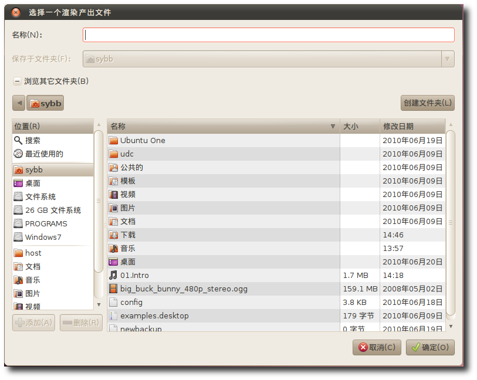Click the 3.8 KB size of config
The height and width of the screenshot is (380, 477).
354,303
